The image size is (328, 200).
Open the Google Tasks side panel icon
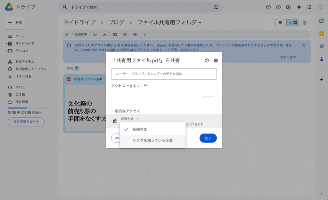(322, 46)
